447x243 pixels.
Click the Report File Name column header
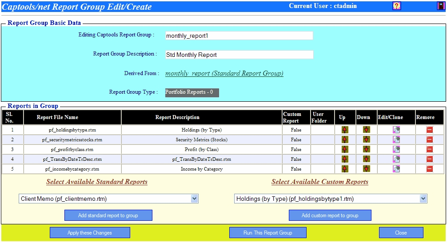(72, 117)
